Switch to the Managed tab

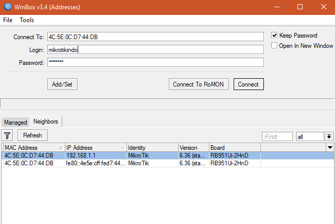point(15,123)
